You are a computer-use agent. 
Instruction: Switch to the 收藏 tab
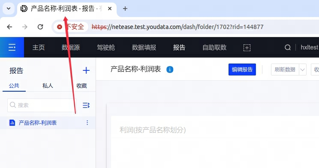81,86
